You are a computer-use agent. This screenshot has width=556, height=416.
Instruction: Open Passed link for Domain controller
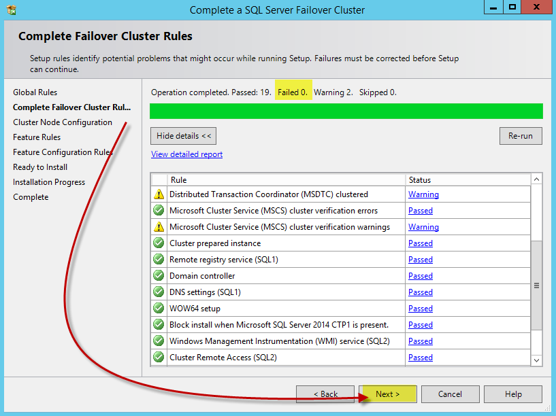click(x=420, y=276)
